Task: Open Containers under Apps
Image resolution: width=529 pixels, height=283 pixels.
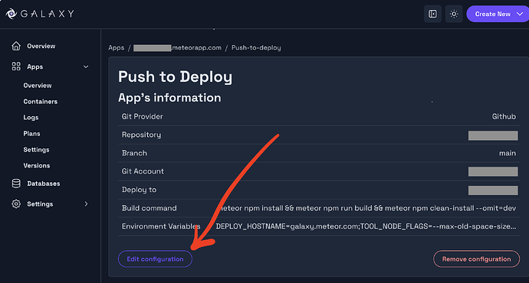Action: 40,102
